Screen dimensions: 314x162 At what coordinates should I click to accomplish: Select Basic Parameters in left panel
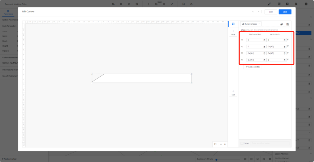tap(9, 26)
